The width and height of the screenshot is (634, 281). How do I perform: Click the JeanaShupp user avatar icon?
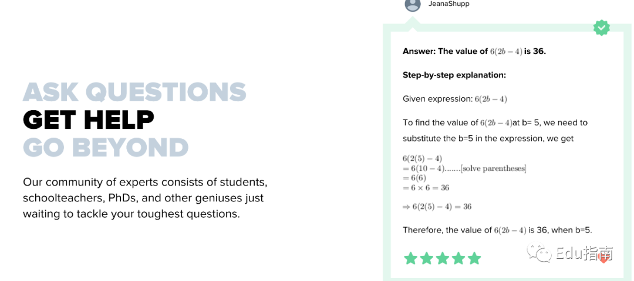point(413,5)
